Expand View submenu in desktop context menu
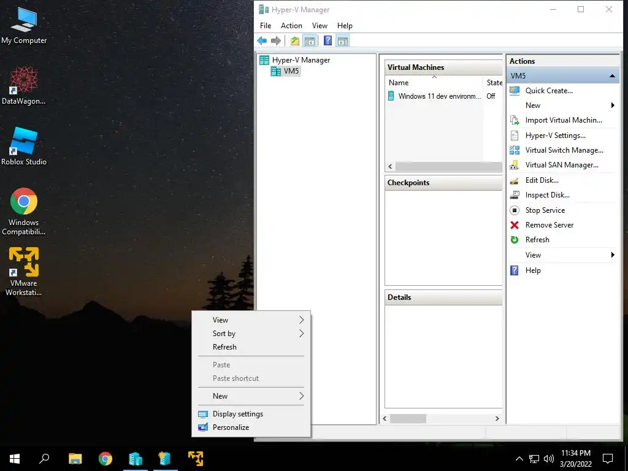 (251, 320)
